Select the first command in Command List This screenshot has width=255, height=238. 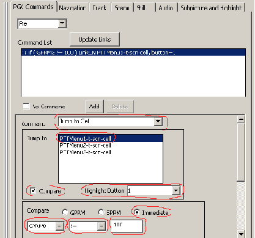click(133, 53)
